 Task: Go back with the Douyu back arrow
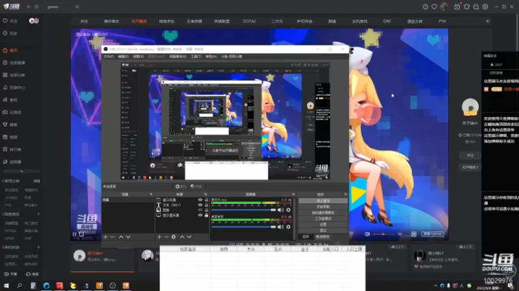coord(29,6)
